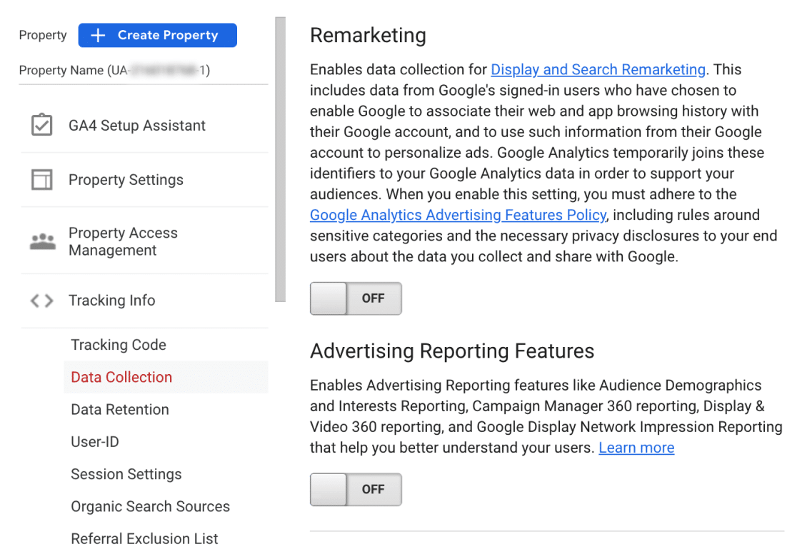Open Referral Exclusion List
Viewport: 797px width, 554px height.
click(x=144, y=539)
